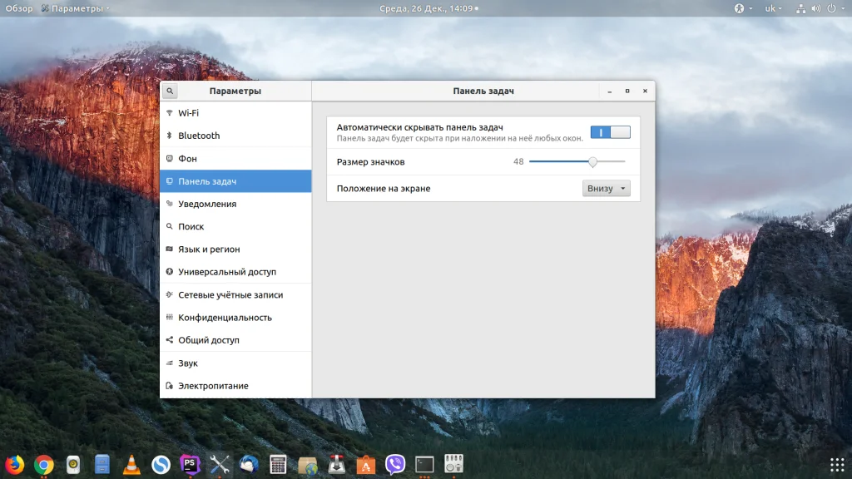Open VLC media player in dock
This screenshot has height=479, width=852.
click(131, 464)
